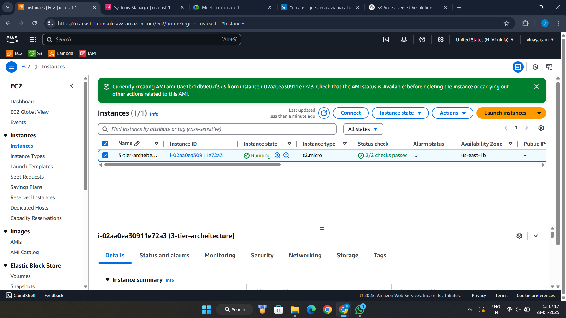Collapse the Elastic Block Store sidebar section
Viewport: 566px width, 318px height.
(6, 266)
